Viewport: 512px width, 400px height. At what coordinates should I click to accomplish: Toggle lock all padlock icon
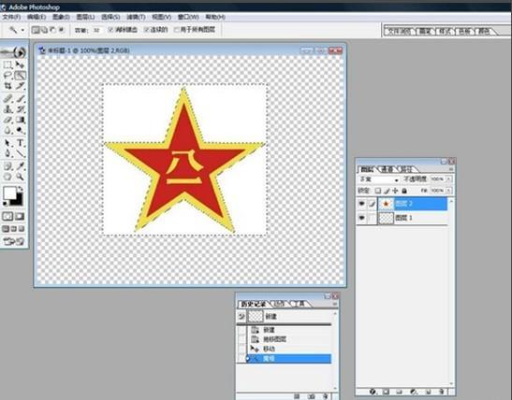pos(404,191)
